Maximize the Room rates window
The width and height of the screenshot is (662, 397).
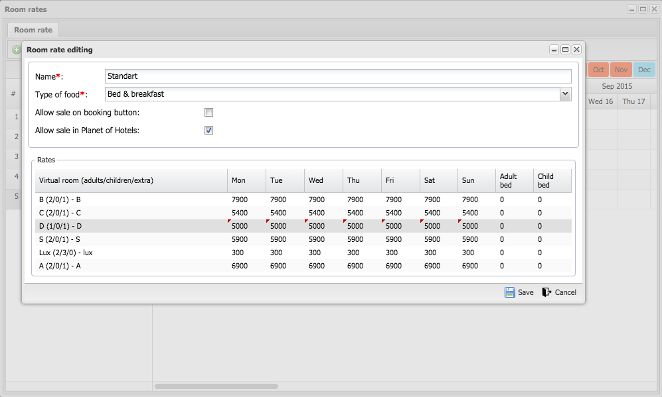pos(643,9)
